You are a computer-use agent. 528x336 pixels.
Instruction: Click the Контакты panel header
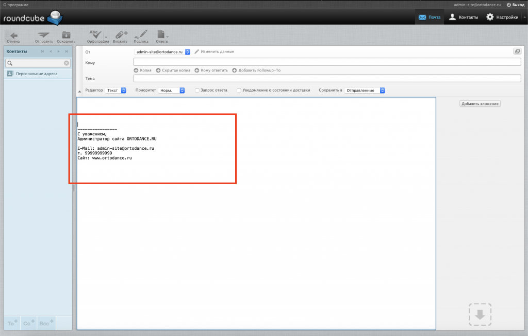point(16,51)
